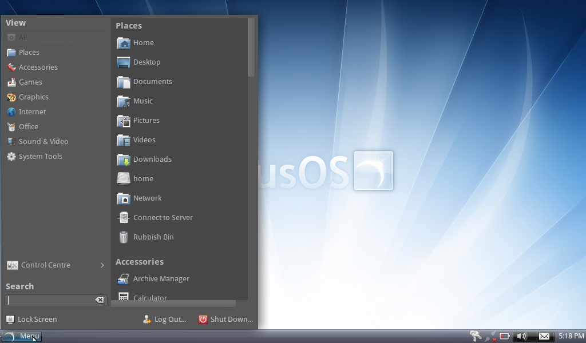Click the horizontal scrollbar under applications list

tap(174, 304)
